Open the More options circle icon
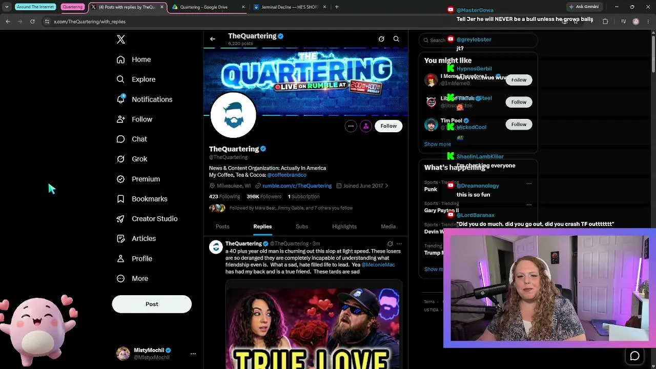Screen dimensions: 656x369 pos(120,278)
